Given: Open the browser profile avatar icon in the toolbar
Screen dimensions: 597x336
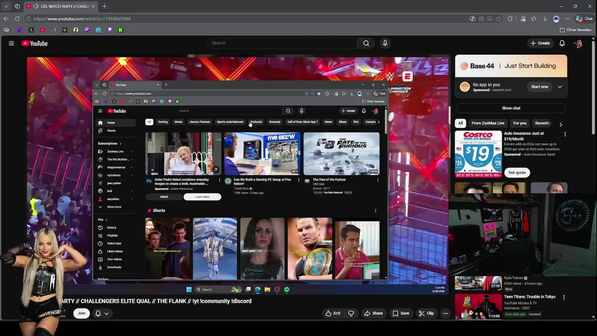Looking at the screenshot, I should 556,19.
